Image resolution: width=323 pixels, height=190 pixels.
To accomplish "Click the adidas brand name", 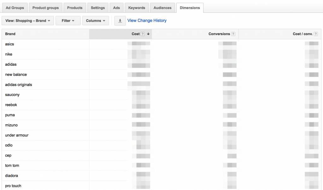I will [x=11, y=64].
